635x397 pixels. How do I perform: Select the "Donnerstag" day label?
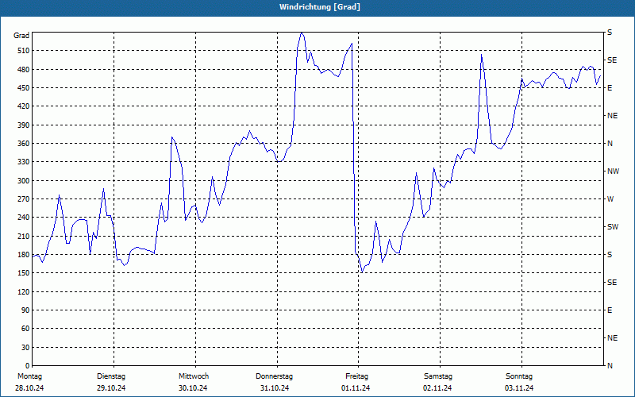274,376
